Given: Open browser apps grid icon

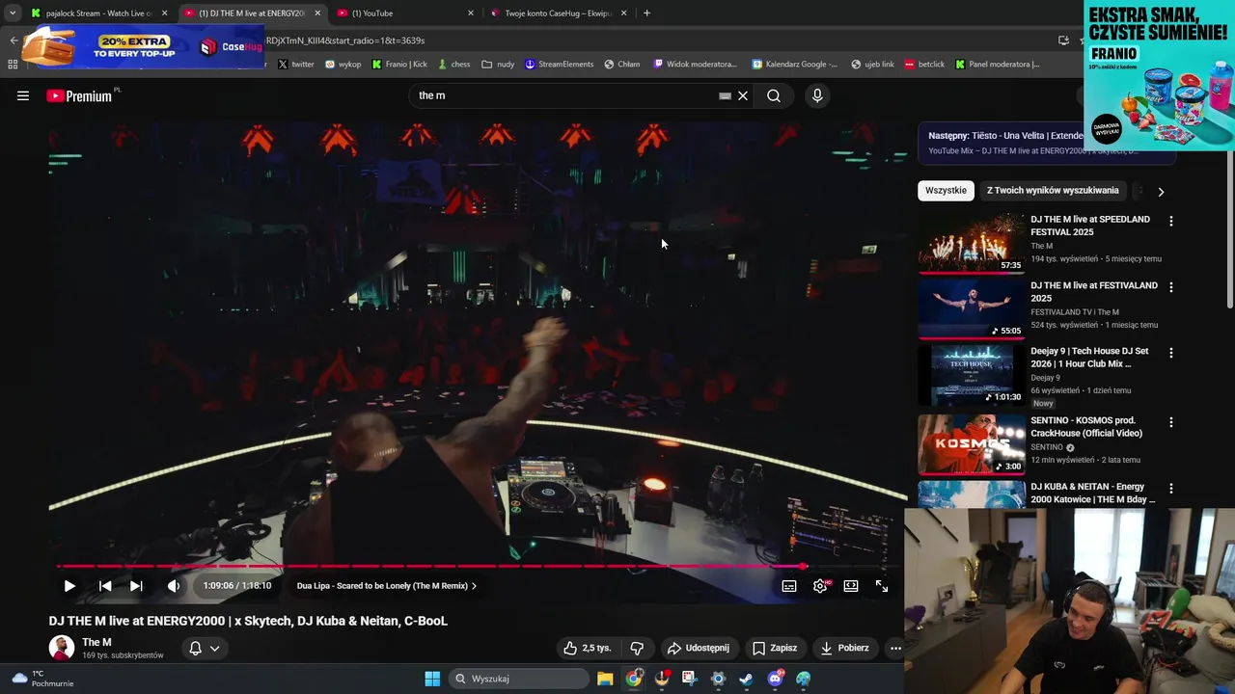Looking at the screenshot, I should tap(13, 65).
